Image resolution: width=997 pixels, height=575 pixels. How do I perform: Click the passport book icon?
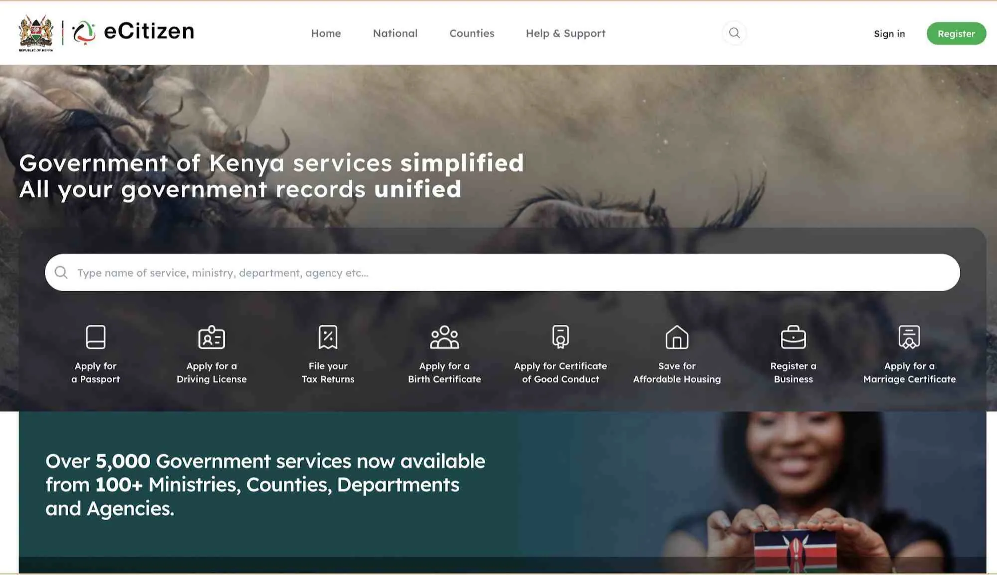tap(95, 337)
